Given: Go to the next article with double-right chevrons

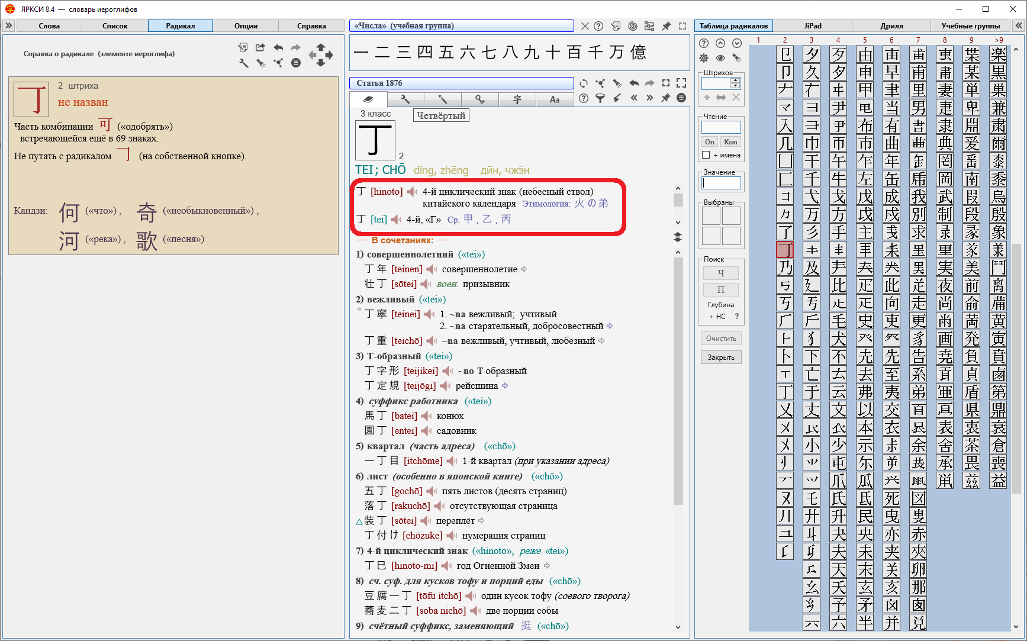Looking at the screenshot, I should pos(650,98).
